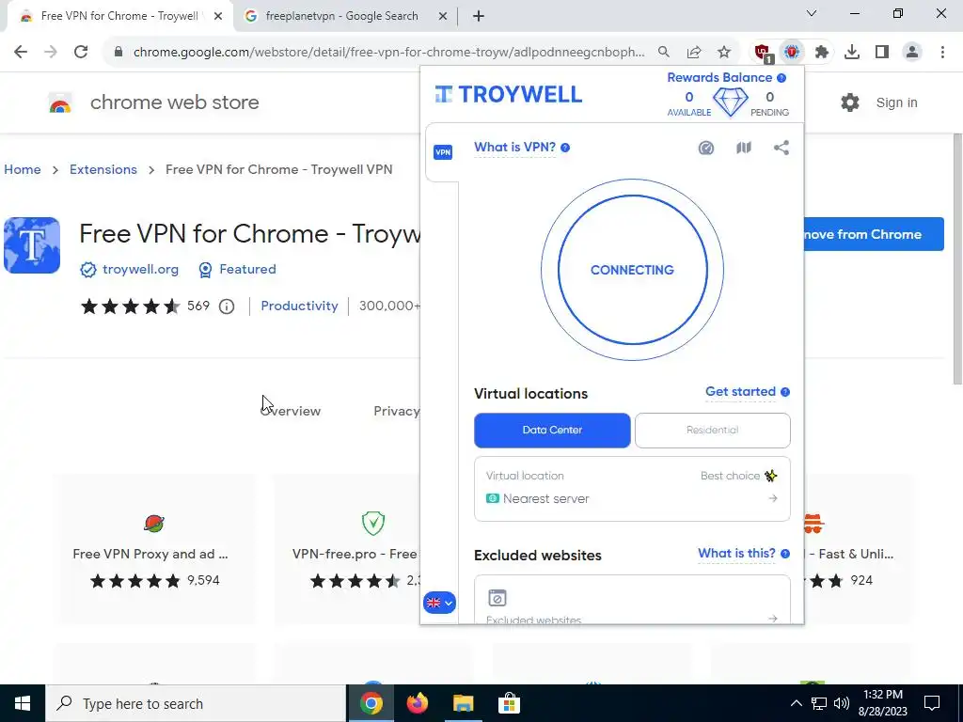Click the Get started link

[740, 392]
